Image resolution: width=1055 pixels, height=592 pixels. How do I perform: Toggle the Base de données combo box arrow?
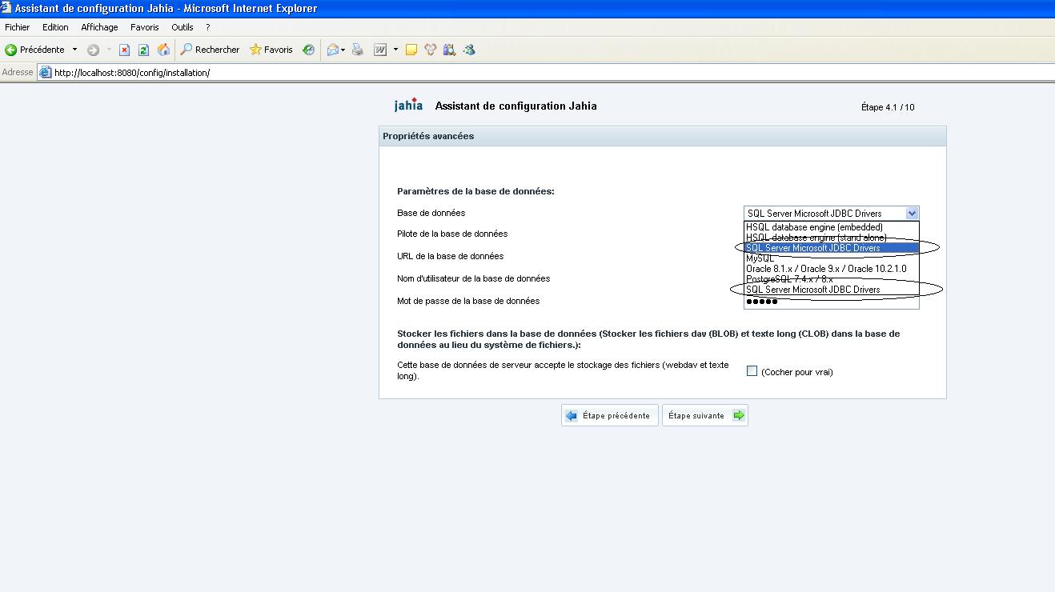coord(912,214)
